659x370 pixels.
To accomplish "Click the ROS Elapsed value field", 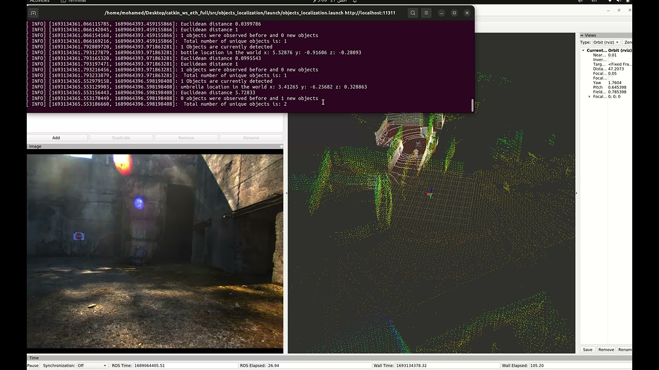I will click(319, 365).
